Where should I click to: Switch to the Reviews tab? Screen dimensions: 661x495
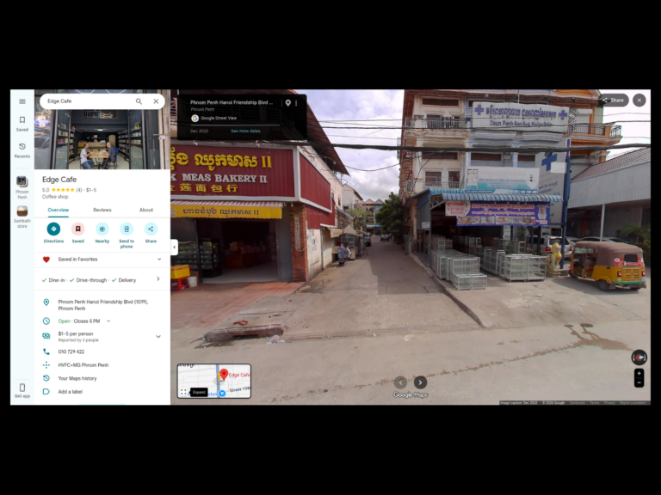[102, 210]
